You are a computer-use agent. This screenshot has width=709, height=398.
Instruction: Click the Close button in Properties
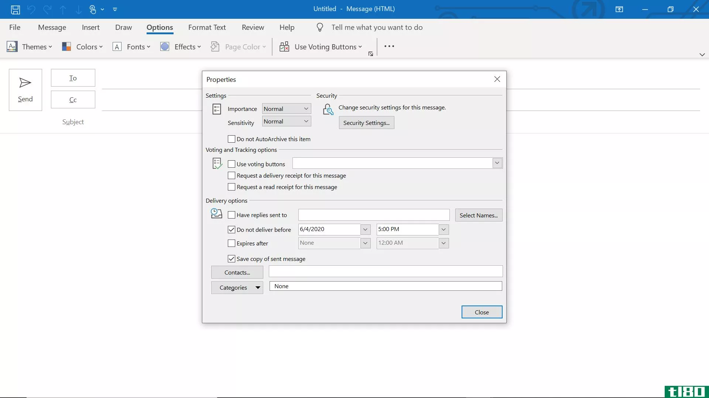point(482,312)
